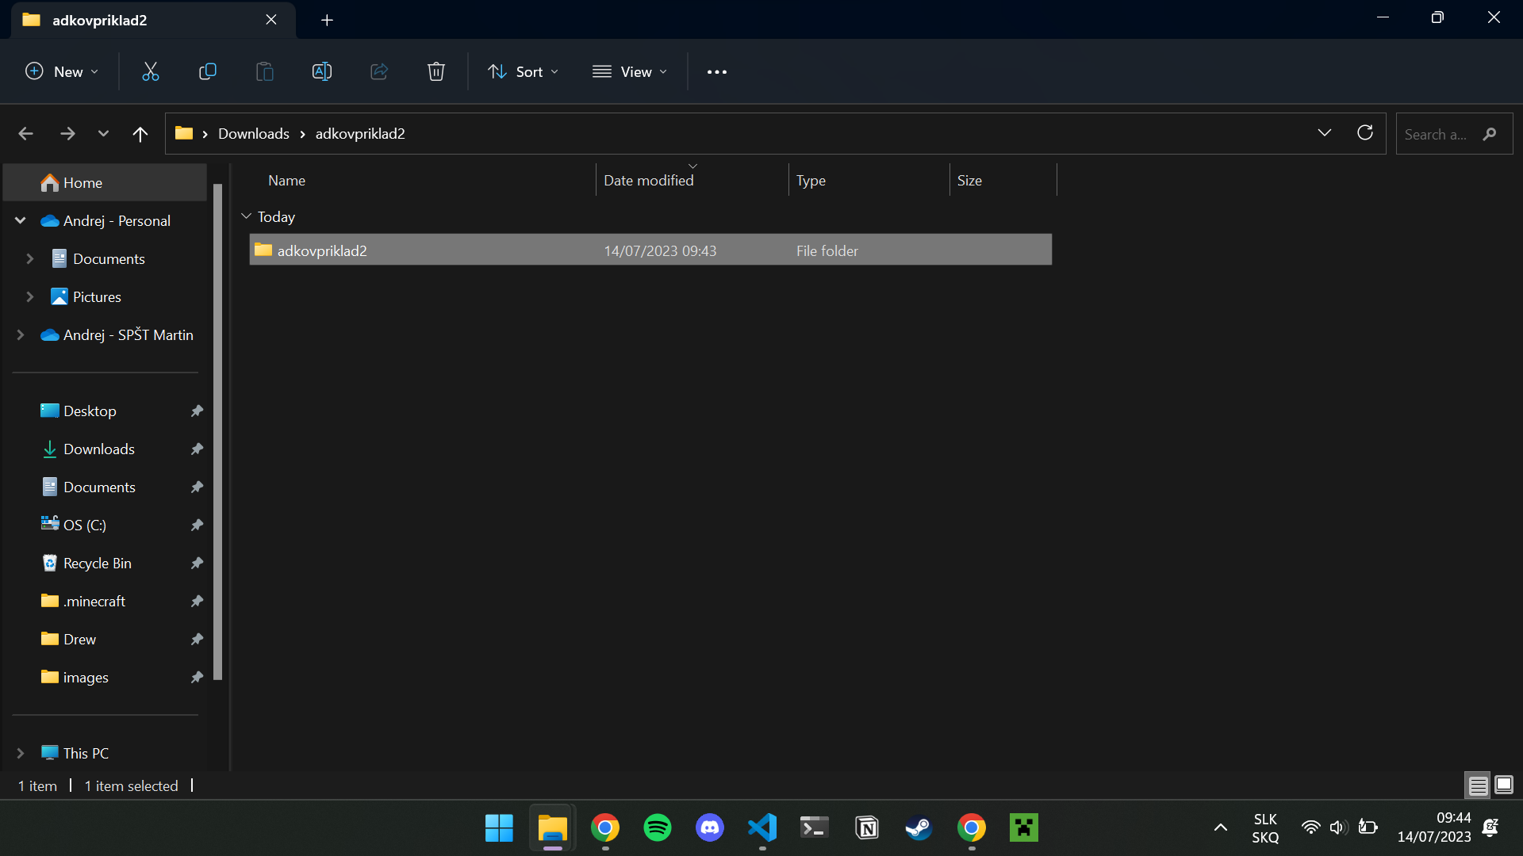Switch to details view layout icon
The image size is (1523, 856).
pos(1479,785)
